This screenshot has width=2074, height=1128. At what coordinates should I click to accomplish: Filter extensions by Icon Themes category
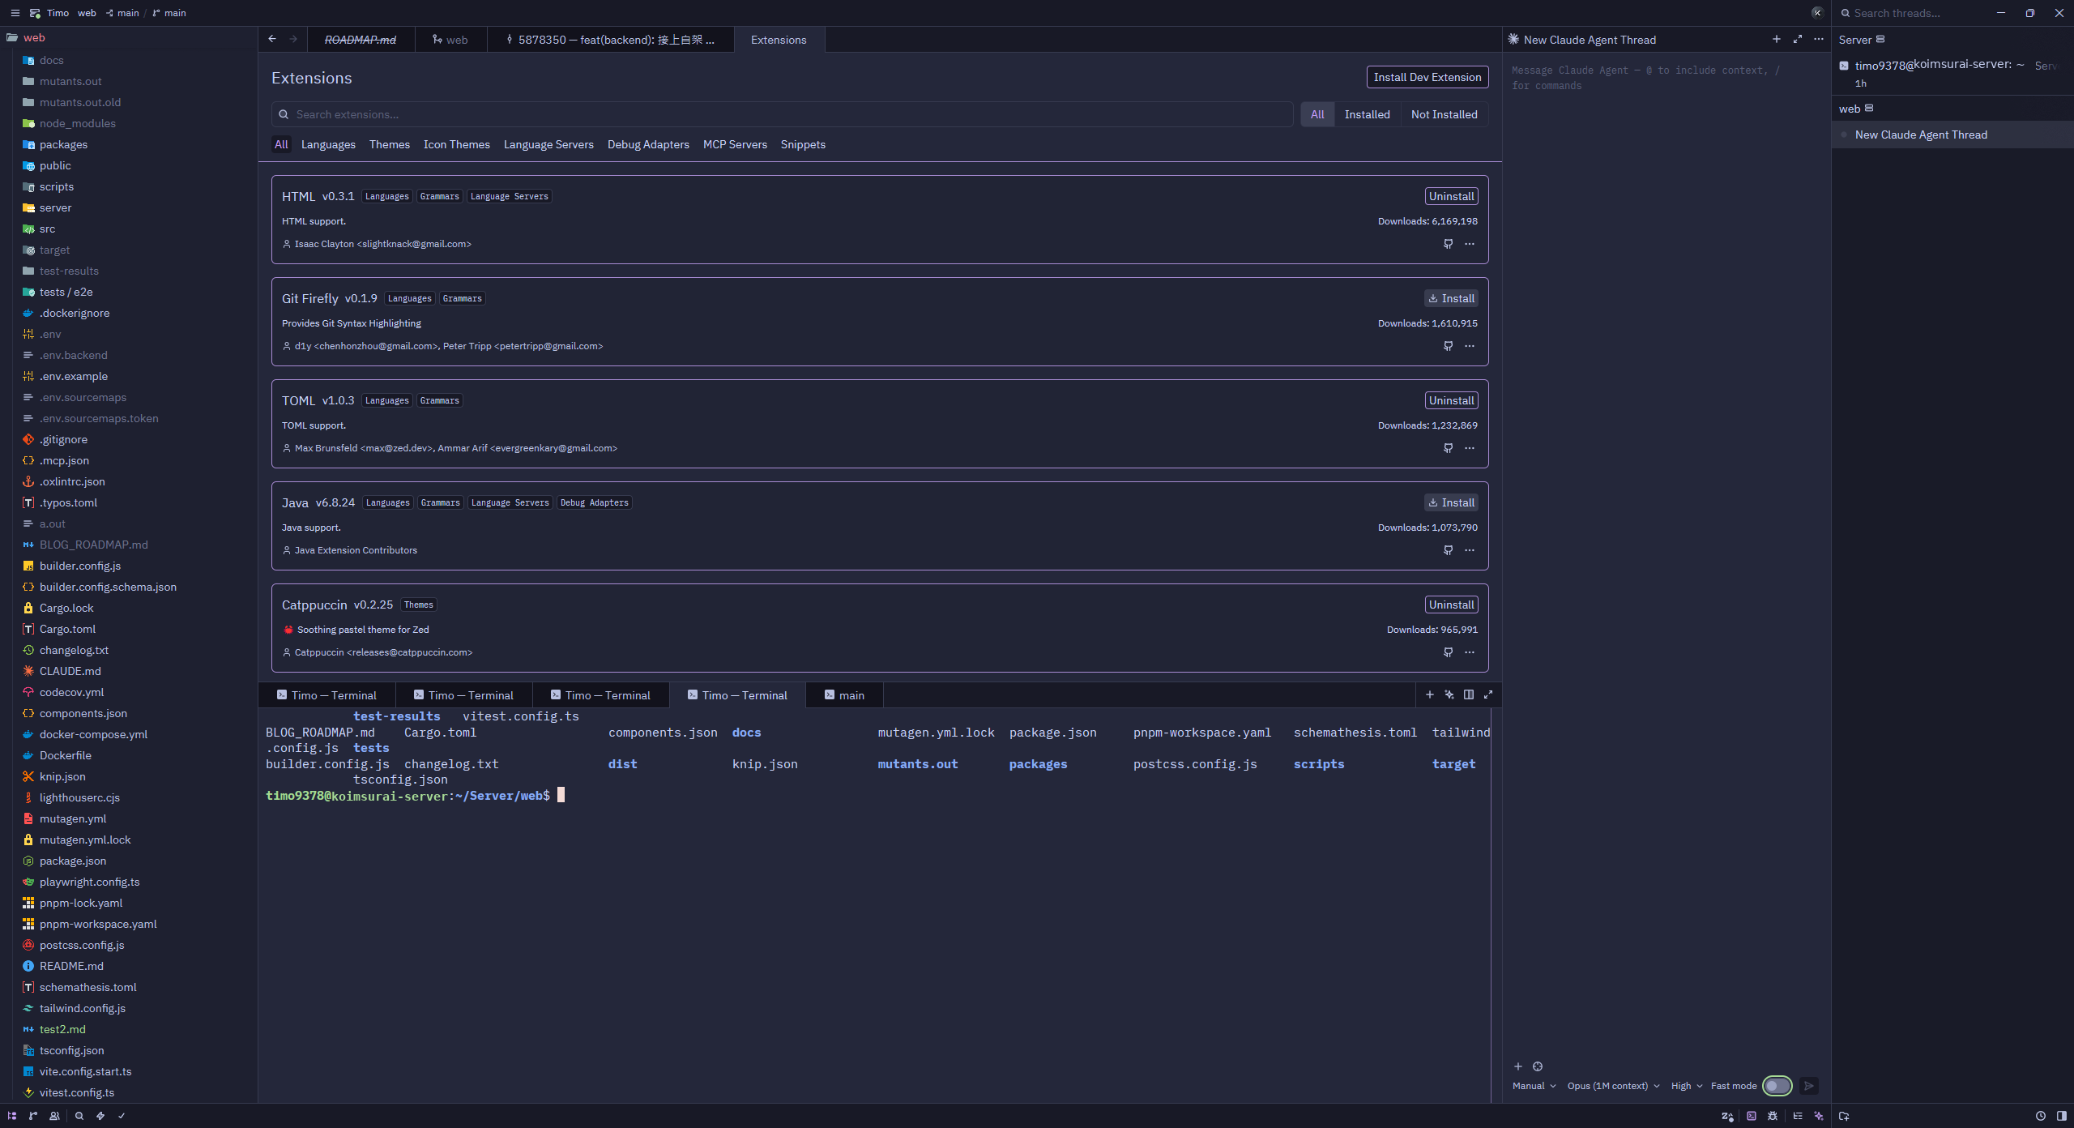coord(457,144)
